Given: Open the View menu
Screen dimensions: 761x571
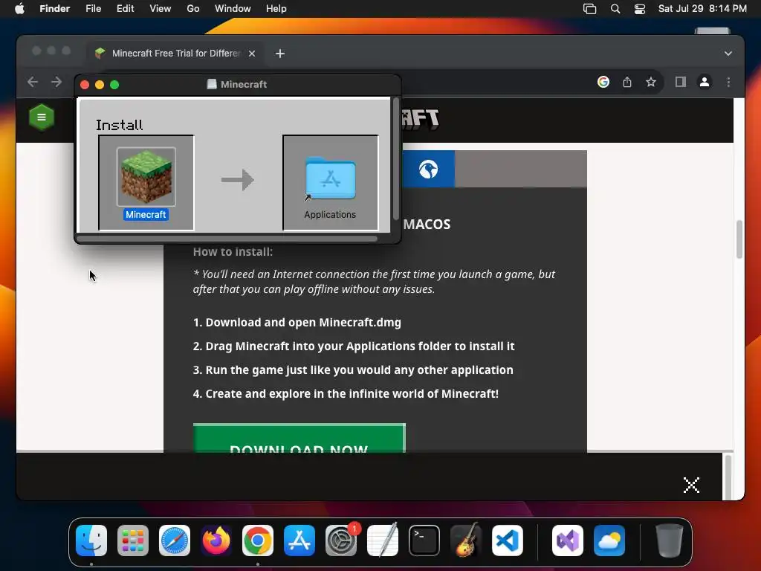Looking at the screenshot, I should (x=161, y=9).
